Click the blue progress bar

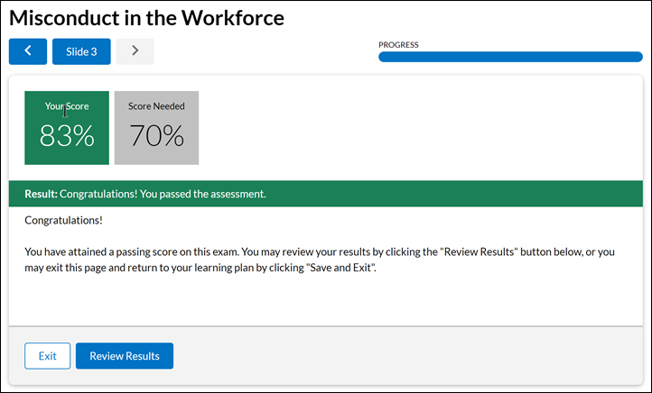(510, 57)
